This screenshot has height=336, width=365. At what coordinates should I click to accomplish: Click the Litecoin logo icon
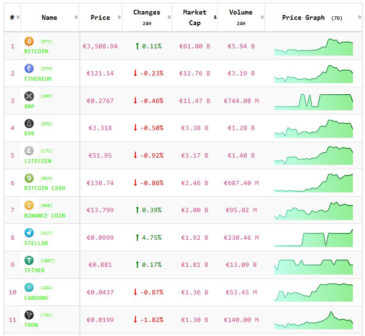[x=29, y=151]
